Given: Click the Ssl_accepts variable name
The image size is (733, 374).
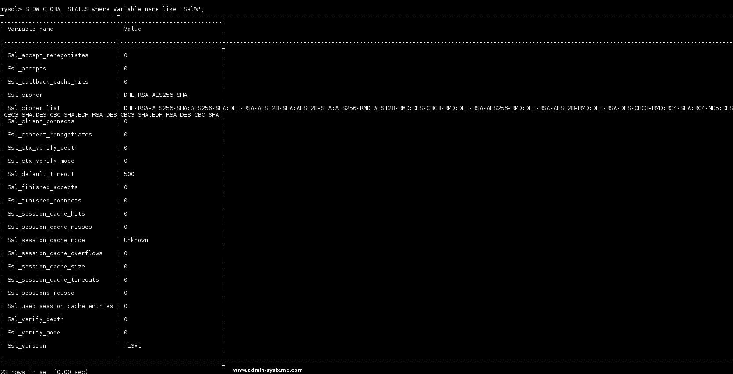Looking at the screenshot, I should click(27, 68).
